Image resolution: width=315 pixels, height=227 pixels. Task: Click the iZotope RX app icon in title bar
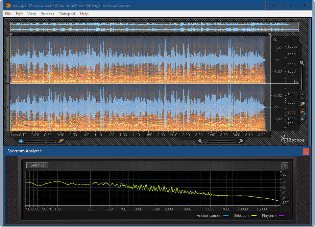(x=8, y=5)
